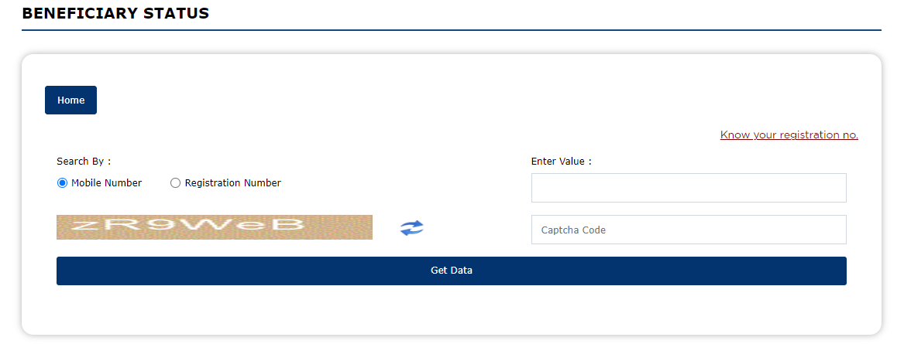
Task: Click the word Home on the navy button
Action: (x=71, y=100)
